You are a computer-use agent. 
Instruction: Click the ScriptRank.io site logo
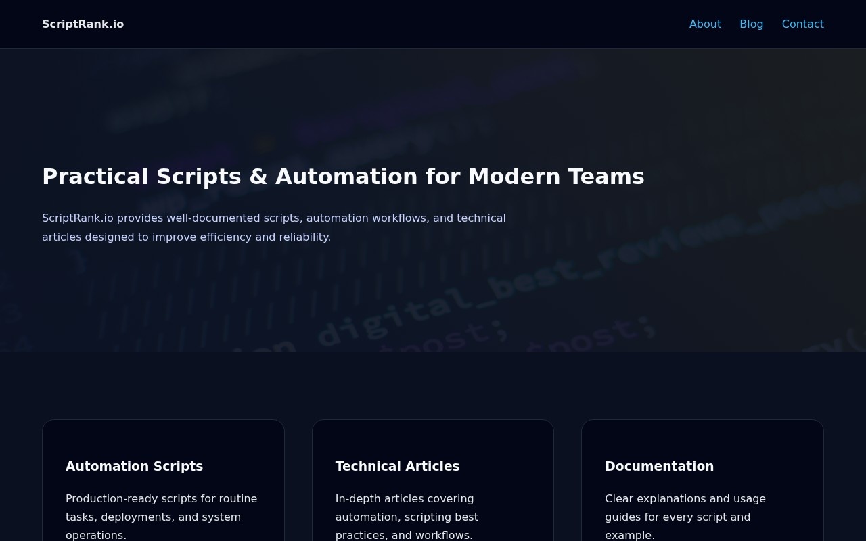[x=83, y=24]
